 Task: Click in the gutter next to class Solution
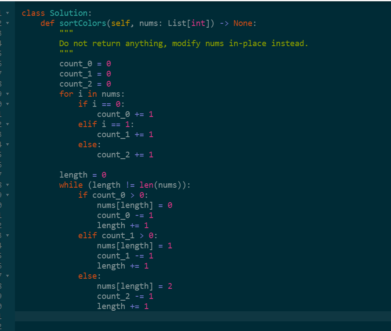(3, 13)
